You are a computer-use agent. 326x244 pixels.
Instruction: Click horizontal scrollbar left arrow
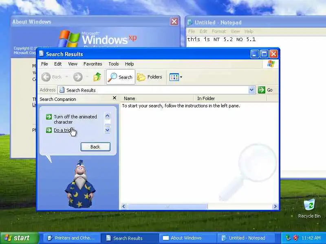[124, 206]
